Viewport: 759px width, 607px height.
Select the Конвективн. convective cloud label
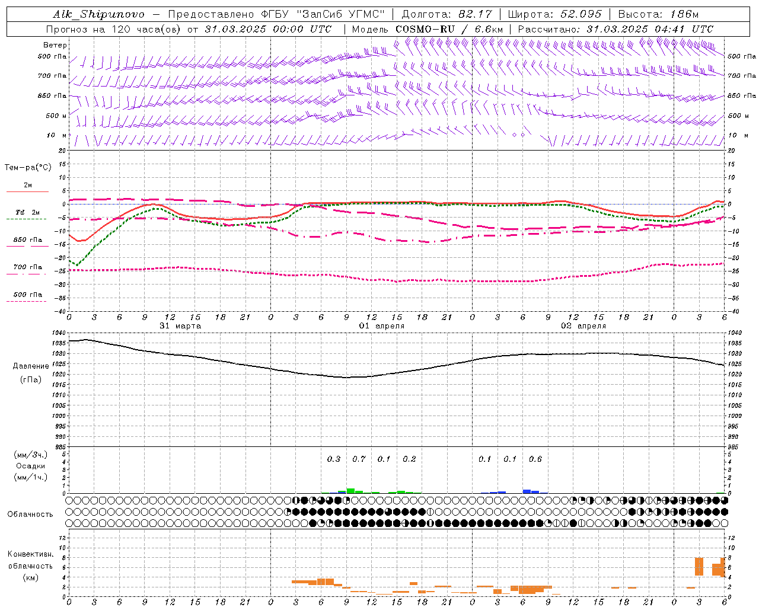(31, 554)
